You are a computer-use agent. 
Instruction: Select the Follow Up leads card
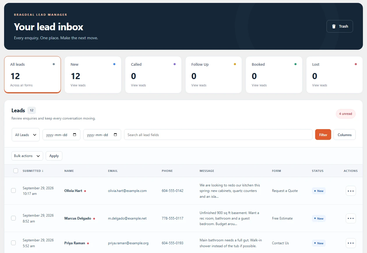[x=214, y=75]
